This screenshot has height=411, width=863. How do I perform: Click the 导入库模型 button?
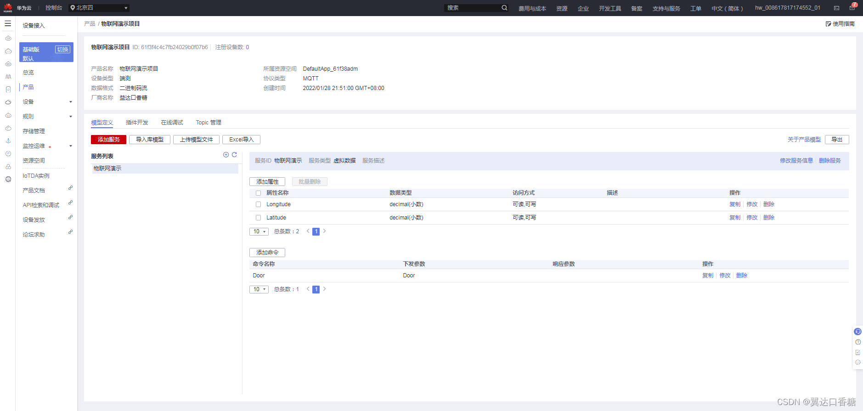click(x=150, y=140)
